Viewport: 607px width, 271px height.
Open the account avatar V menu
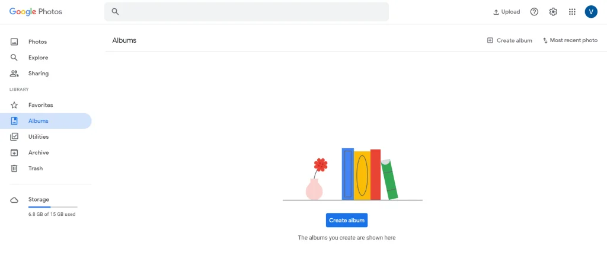[x=591, y=12]
